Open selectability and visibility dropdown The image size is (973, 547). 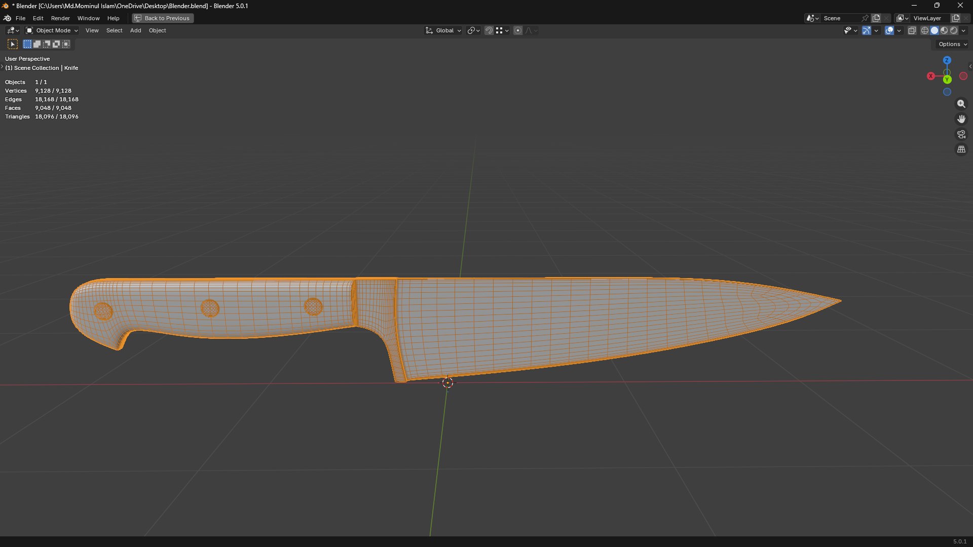pos(850,30)
